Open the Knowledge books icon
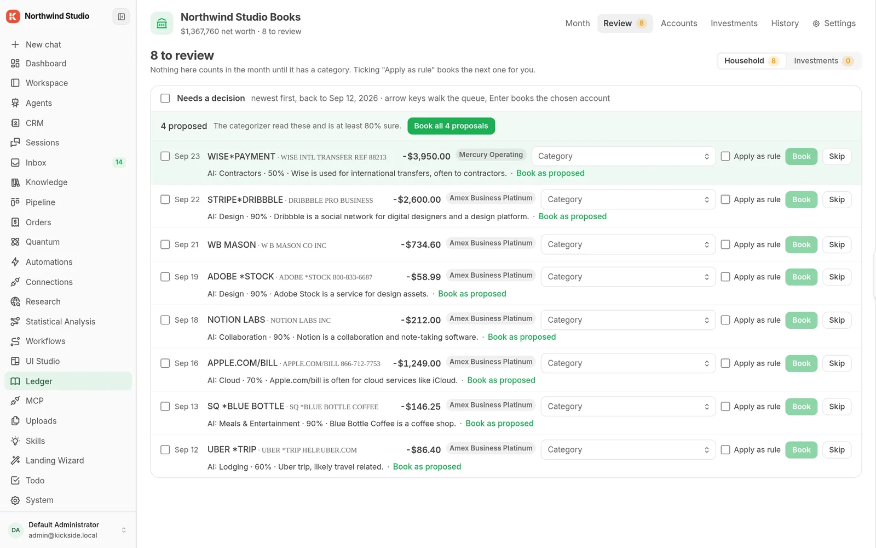 [x=15, y=182]
